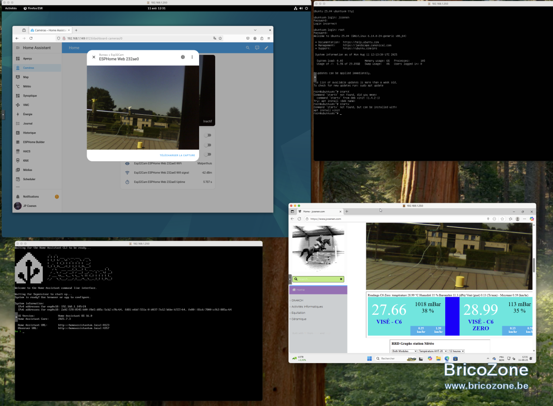Open Scheduler in Home Assistant sidebar
The width and height of the screenshot is (553, 406).
[x=37, y=179]
